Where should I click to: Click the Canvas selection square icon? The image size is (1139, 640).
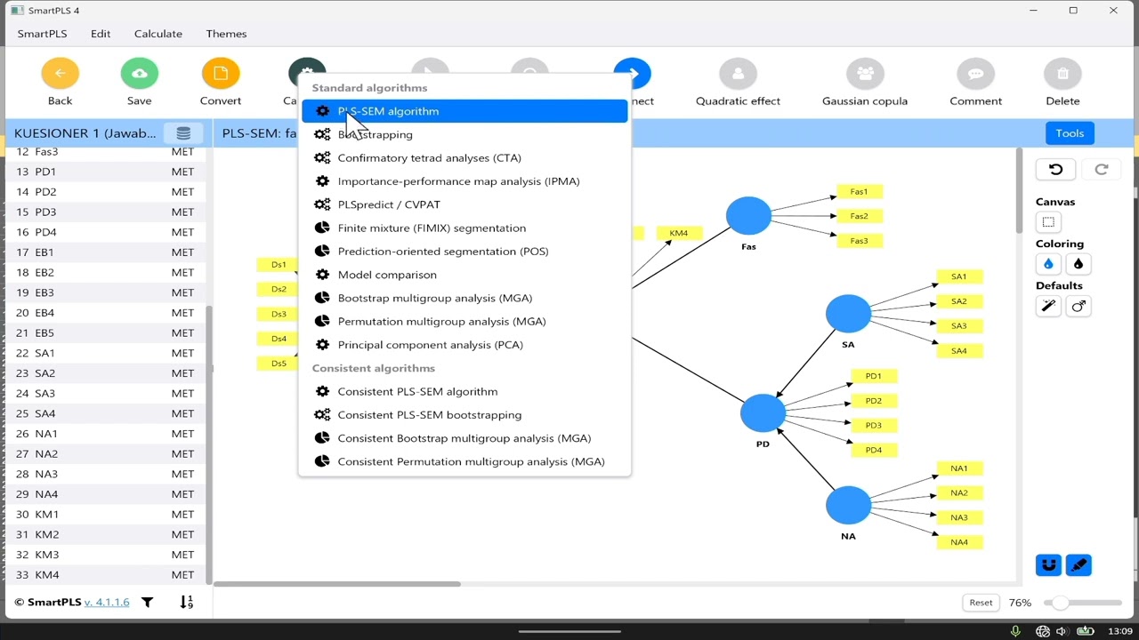(x=1048, y=222)
